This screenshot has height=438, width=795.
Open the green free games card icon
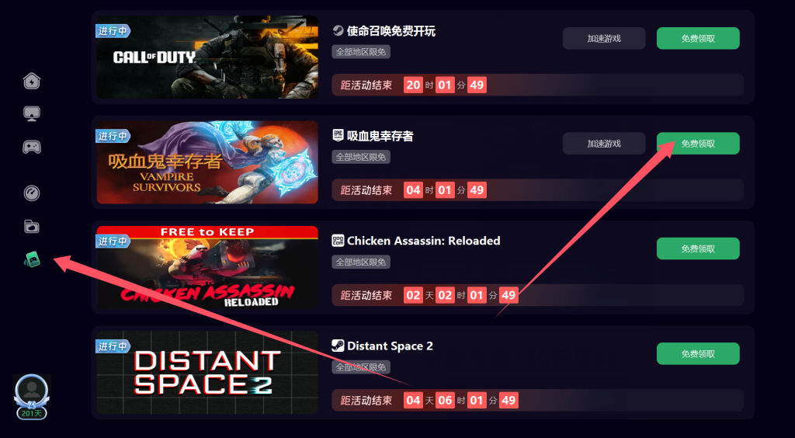(x=32, y=260)
